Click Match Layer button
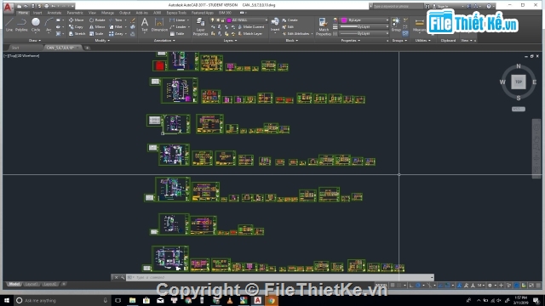Image resolution: width=545 pixels, height=306 pixels. pos(250,34)
